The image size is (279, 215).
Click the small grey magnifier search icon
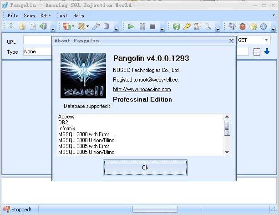coord(208,26)
